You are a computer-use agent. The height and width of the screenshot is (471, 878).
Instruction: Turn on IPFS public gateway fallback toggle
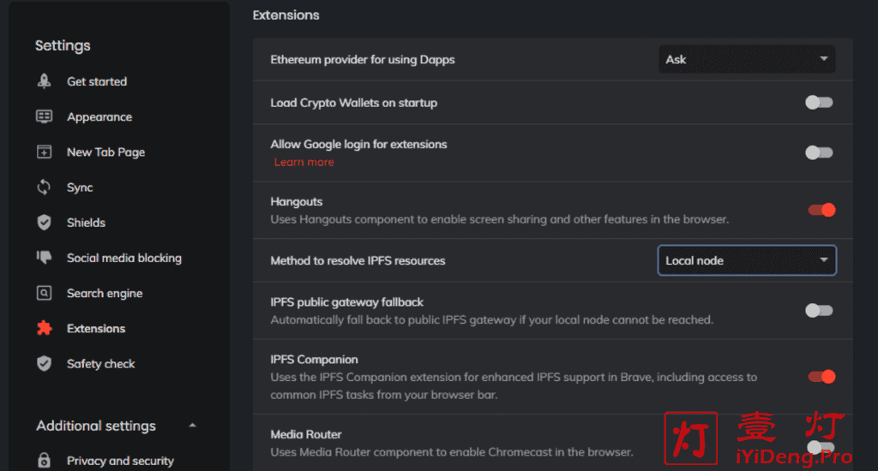[x=819, y=311]
